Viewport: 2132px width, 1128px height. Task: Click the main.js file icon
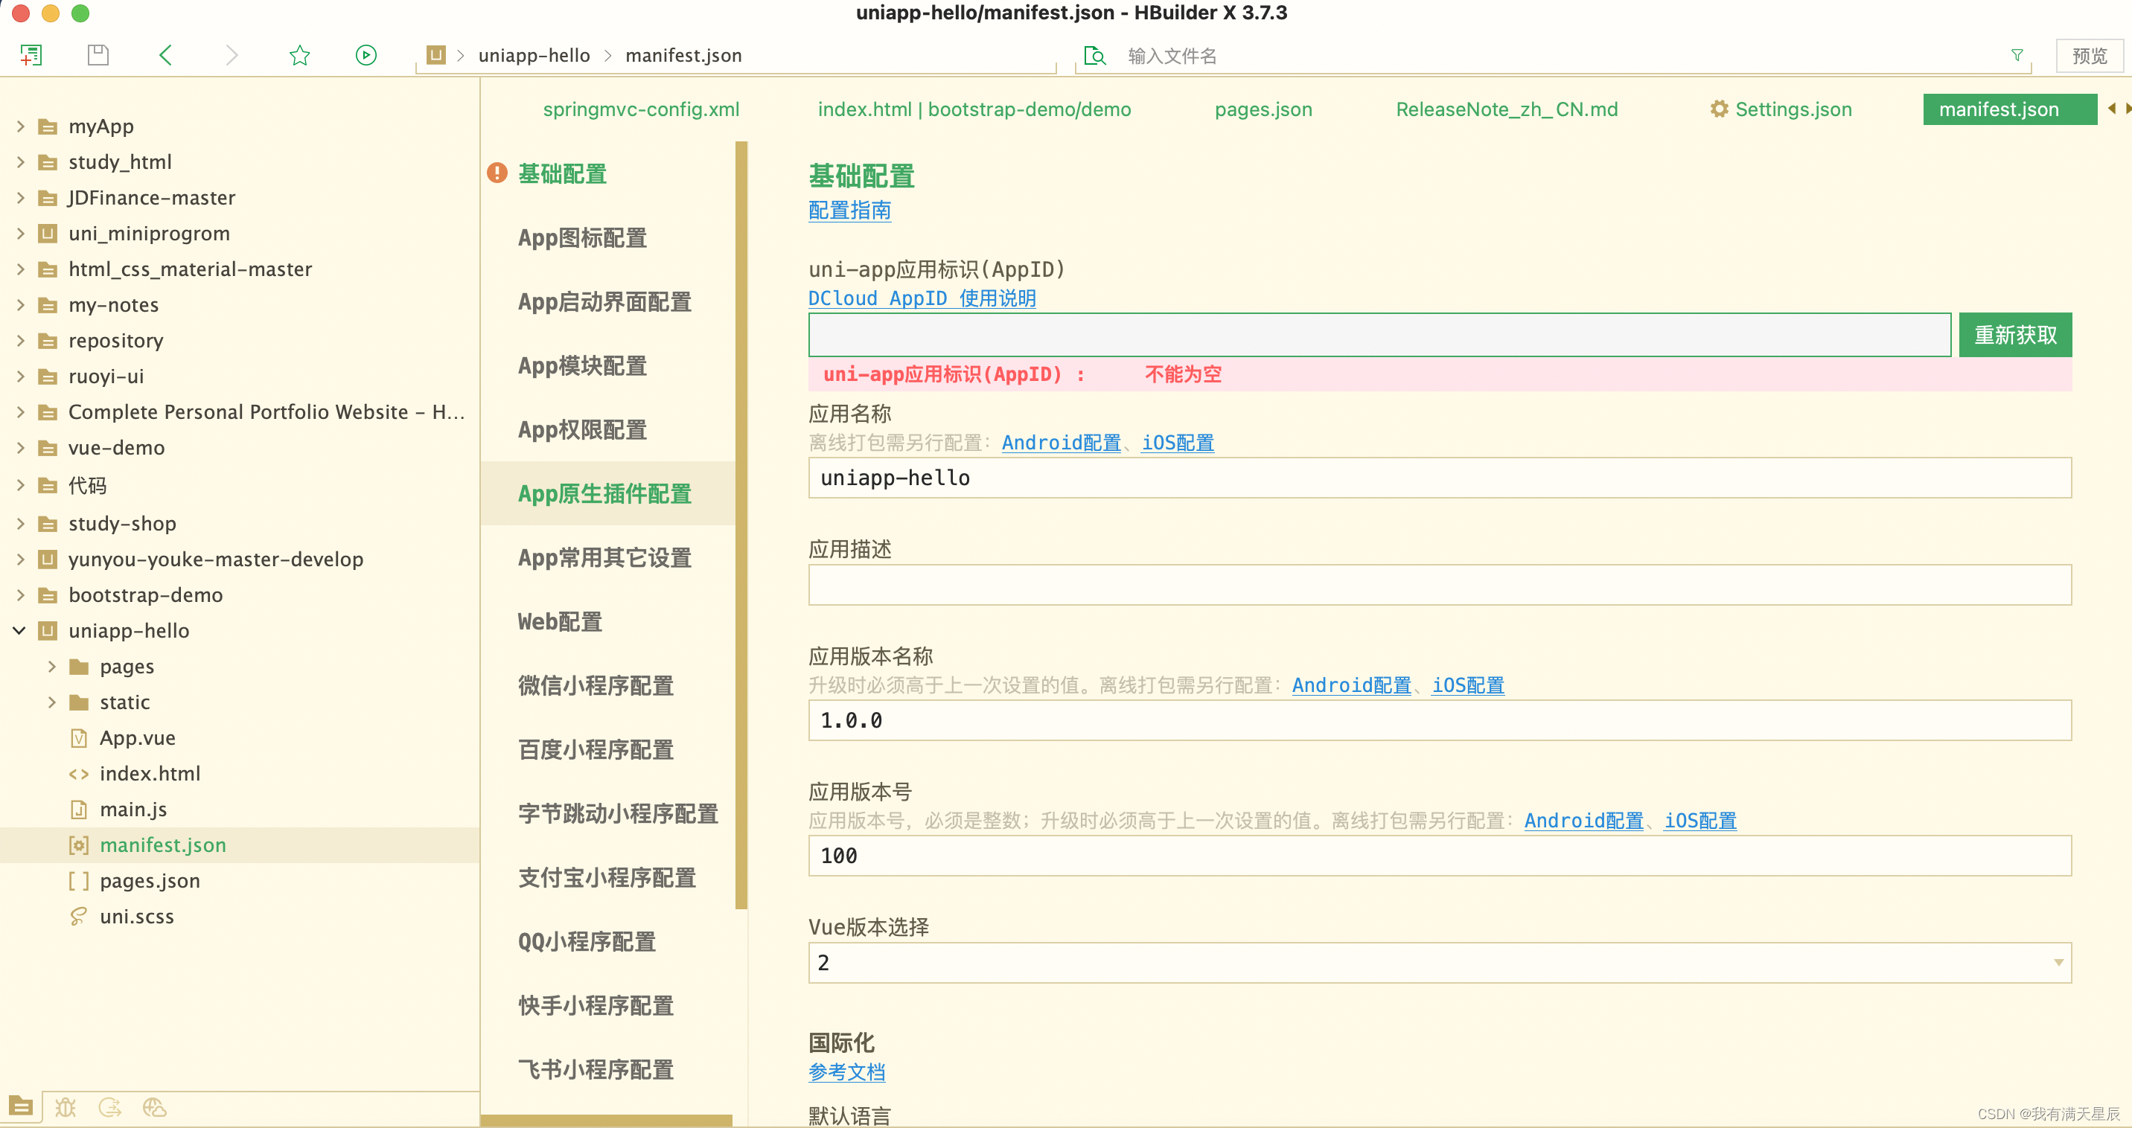click(x=79, y=810)
